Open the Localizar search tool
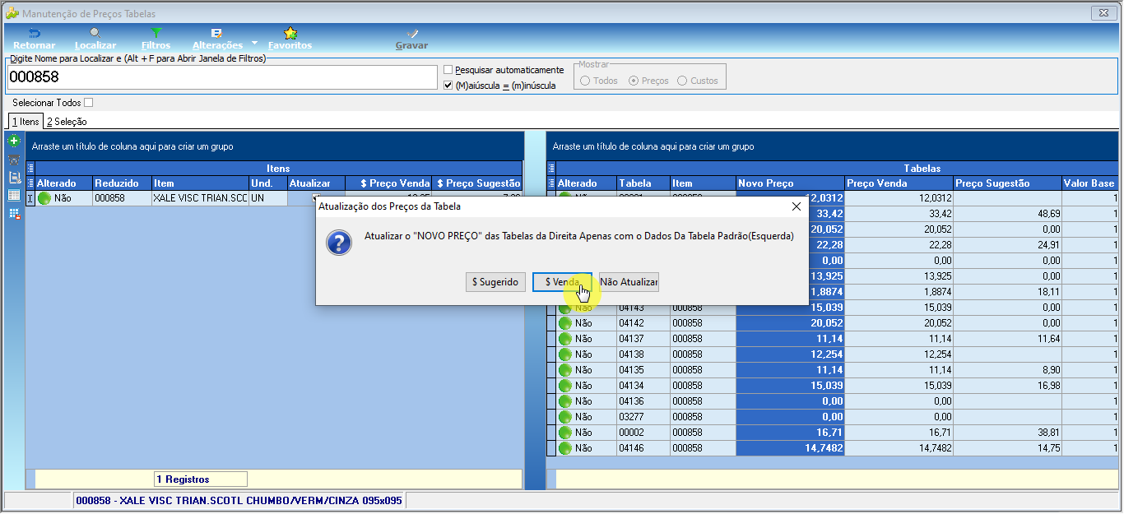1124x514 pixels. pyautogui.click(x=95, y=38)
